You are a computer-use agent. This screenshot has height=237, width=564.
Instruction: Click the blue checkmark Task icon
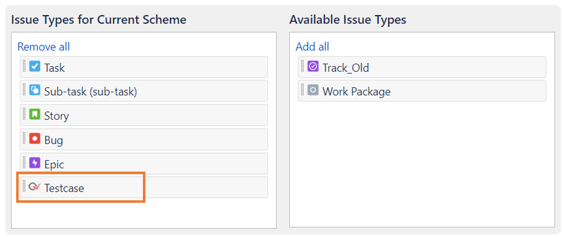(35, 67)
